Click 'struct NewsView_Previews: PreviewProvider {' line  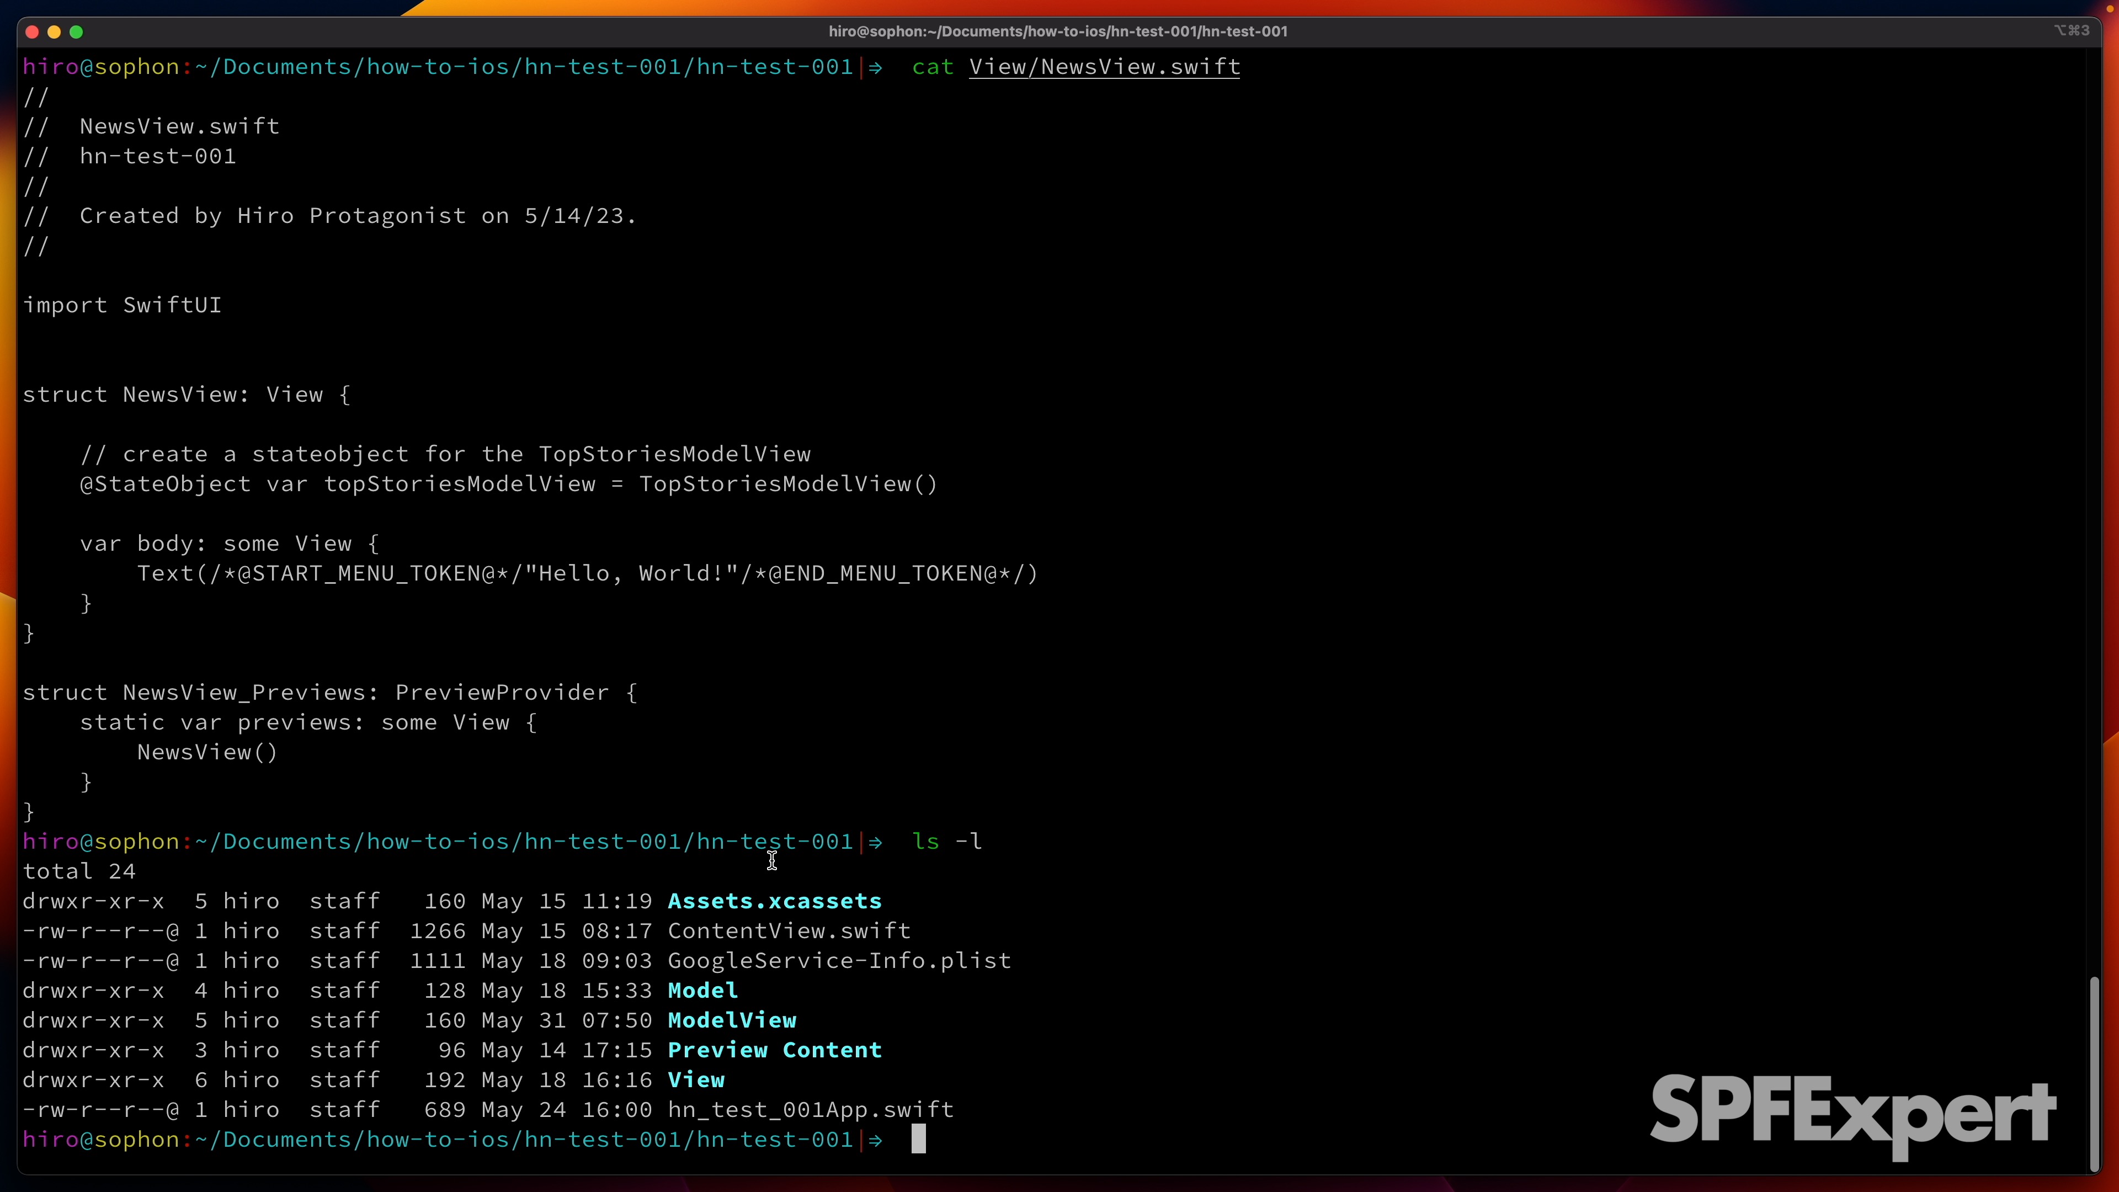pos(330,693)
